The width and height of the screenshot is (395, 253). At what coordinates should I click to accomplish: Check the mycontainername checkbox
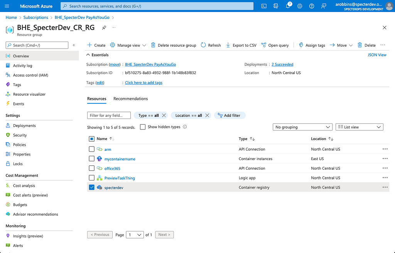[x=92, y=159]
